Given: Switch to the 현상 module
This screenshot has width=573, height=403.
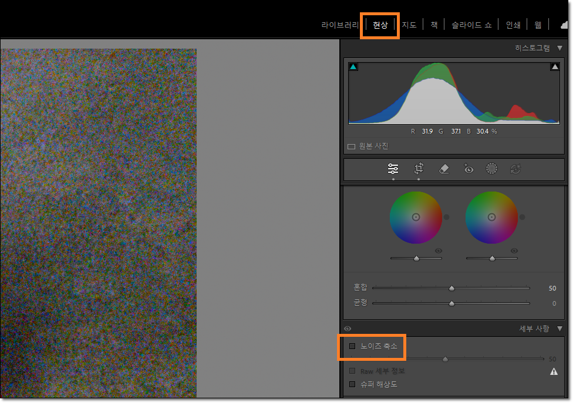Looking at the screenshot, I should click(x=380, y=25).
